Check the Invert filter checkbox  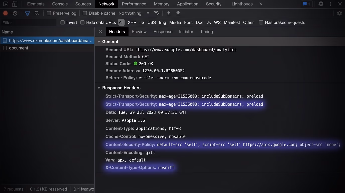click(x=63, y=22)
